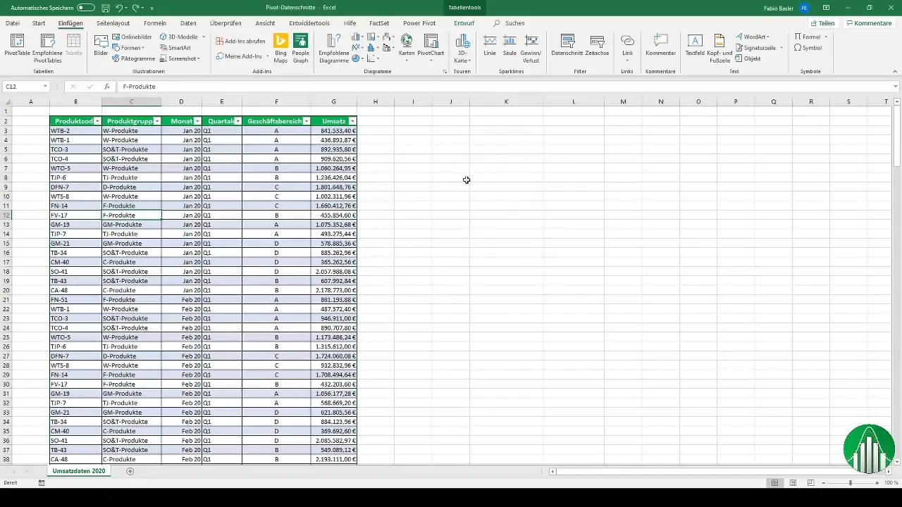This screenshot has width=902, height=507.
Task: Insert a Linie sparkline
Action: [x=490, y=46]
